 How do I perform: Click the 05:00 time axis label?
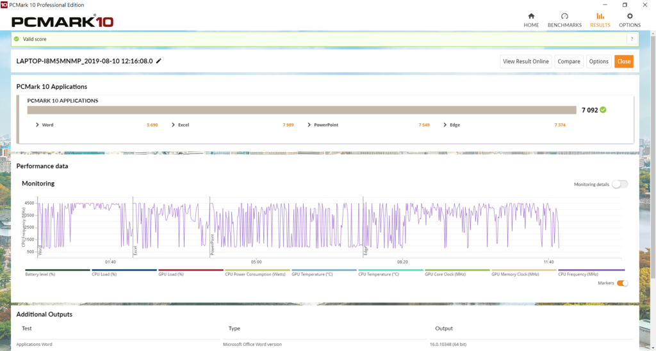pyautogui.click(x=256, y=261)
